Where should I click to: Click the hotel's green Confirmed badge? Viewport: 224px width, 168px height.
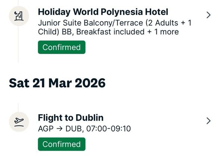[62, 47]
